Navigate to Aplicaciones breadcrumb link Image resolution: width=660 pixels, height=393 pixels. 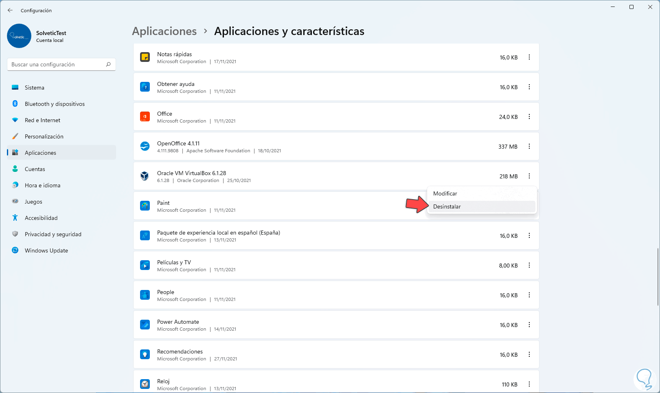[x=164, y=31]
